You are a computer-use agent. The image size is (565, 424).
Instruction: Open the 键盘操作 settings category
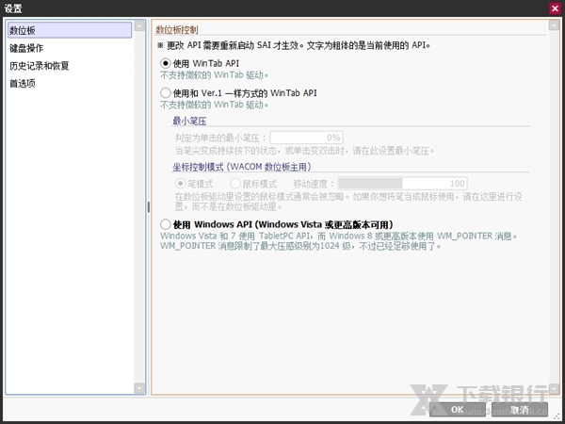click(26, 48)
